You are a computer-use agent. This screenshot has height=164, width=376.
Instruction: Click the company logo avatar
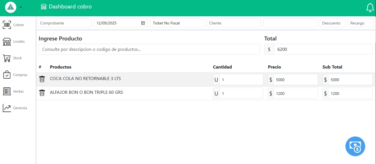point(11,7)
